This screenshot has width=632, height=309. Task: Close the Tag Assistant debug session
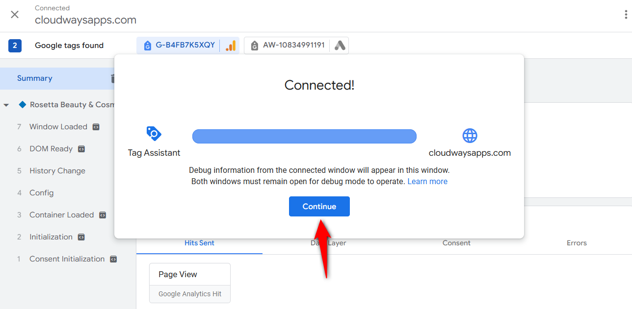[x=15, y=15]
